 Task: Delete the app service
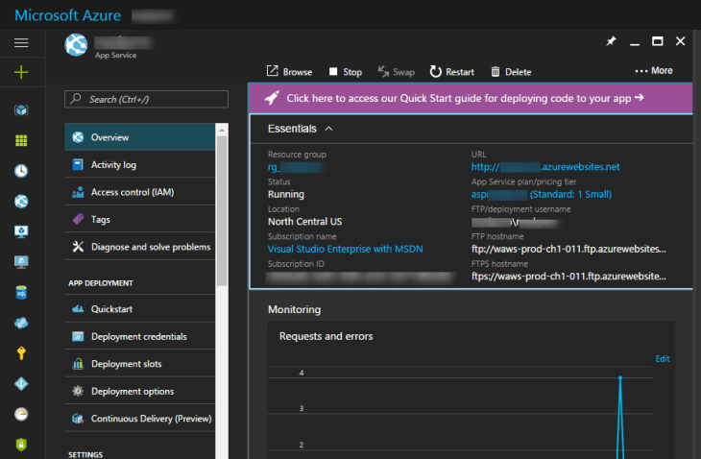click(510, 72)
